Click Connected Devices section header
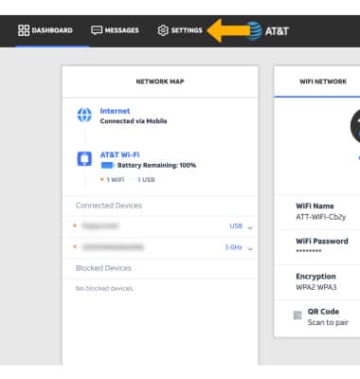 pos(109,206)
